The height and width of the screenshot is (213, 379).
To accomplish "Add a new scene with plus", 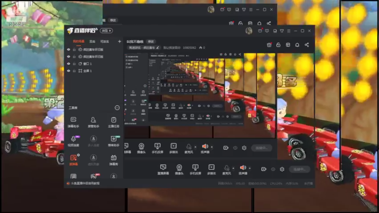I will tap(119, 42).
